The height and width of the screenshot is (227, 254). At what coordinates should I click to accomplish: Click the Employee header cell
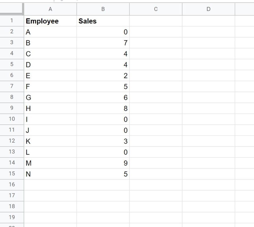coord(50,21)
